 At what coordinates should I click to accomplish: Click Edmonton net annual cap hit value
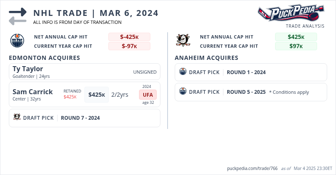point(129,37)
